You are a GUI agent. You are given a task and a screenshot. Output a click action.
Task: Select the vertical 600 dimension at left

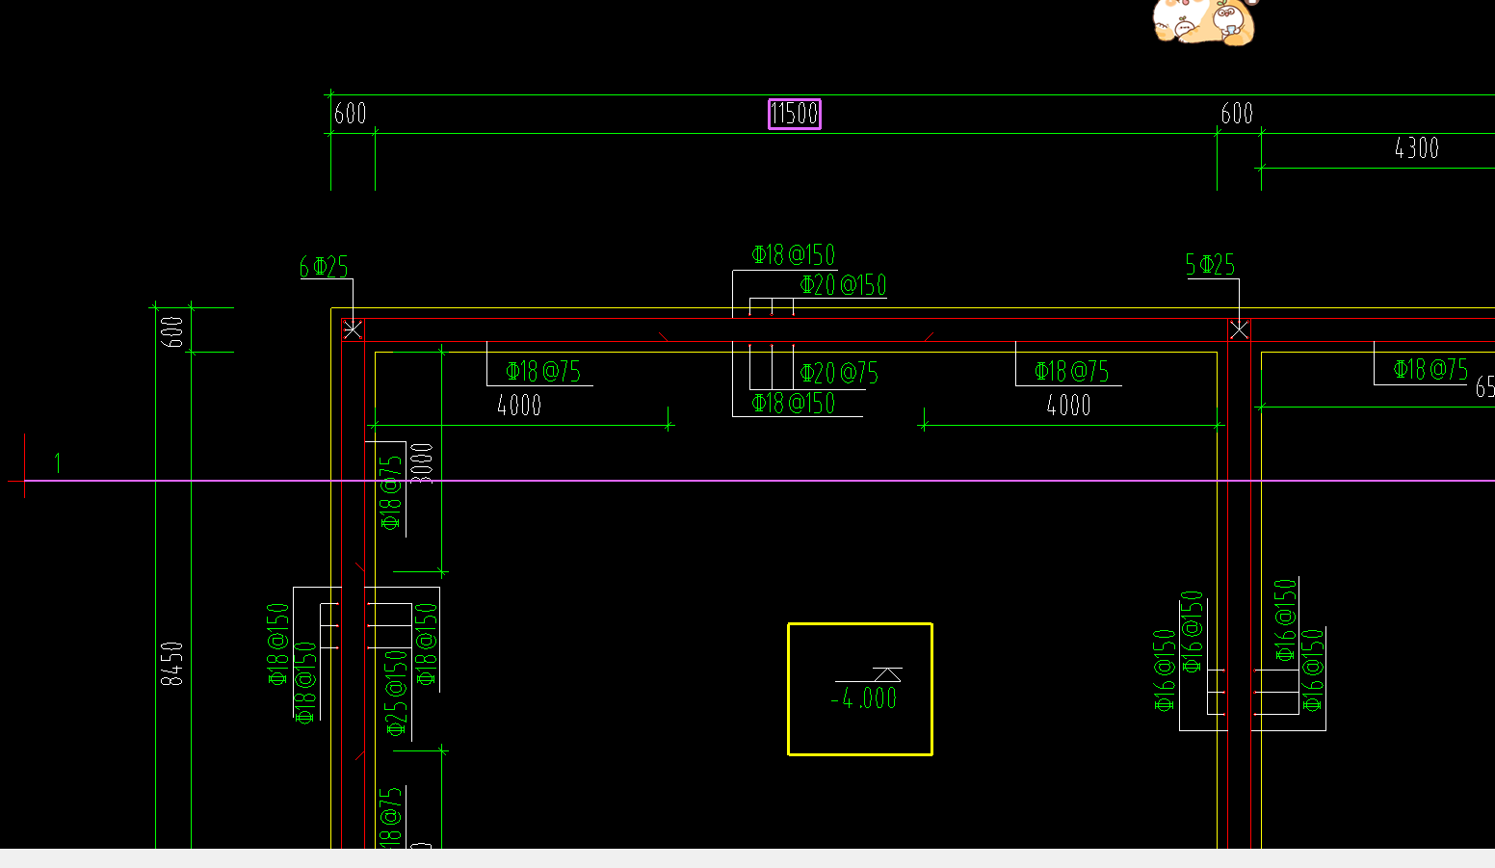point(172,331)
